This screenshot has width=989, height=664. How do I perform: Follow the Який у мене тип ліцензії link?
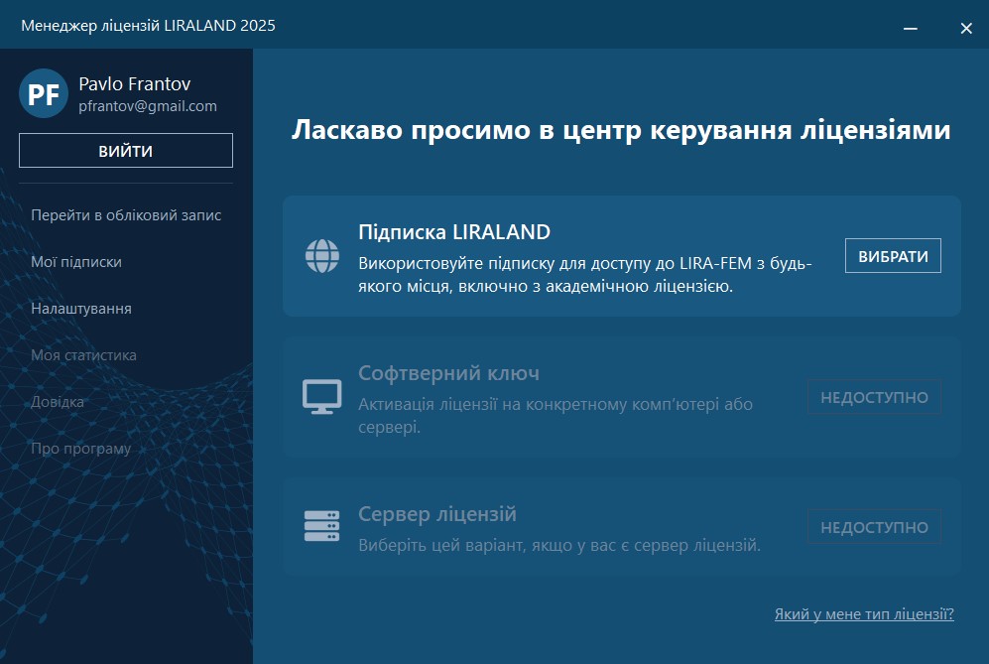click(x=863, y=614)
